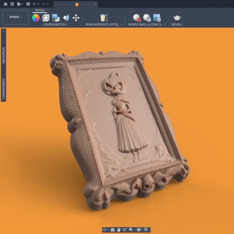Click the Grid and Snaps icon
Screen dimensions: 234x234
coord(145,230)
